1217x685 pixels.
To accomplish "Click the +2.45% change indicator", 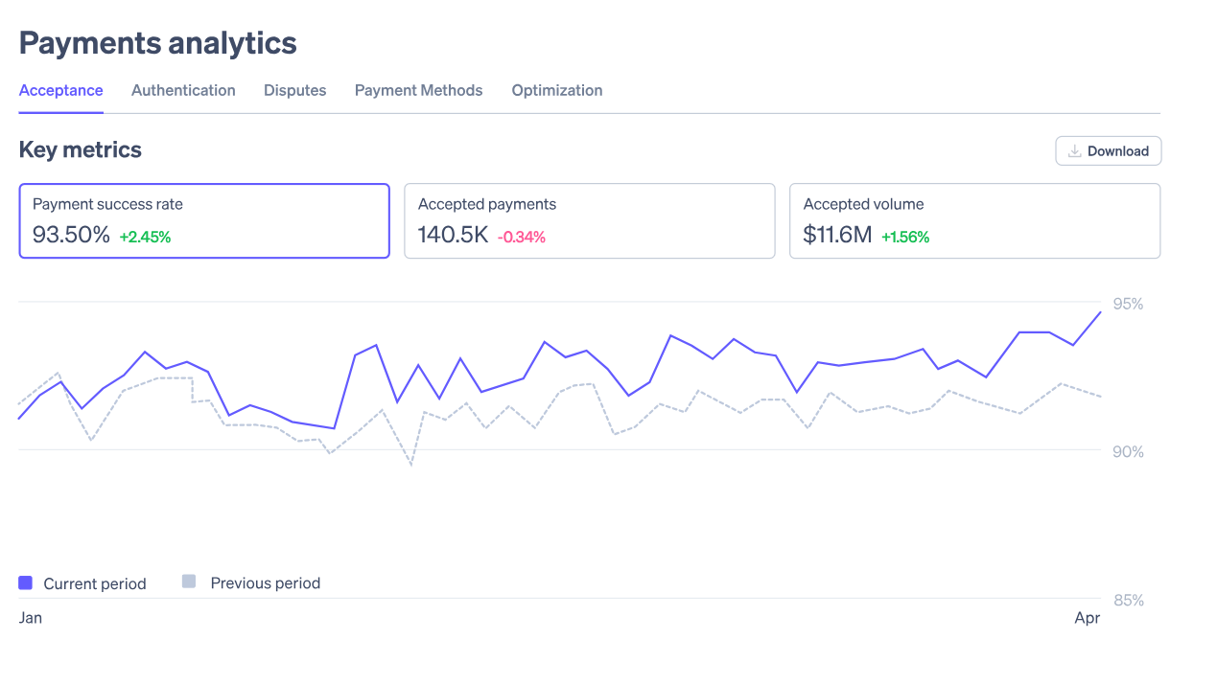I will click(x=145, y=237).
